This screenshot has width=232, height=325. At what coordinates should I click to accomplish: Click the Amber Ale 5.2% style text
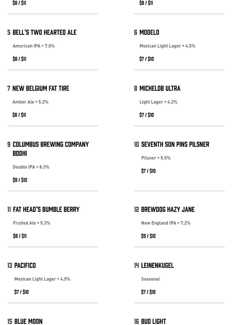(31, 102)
